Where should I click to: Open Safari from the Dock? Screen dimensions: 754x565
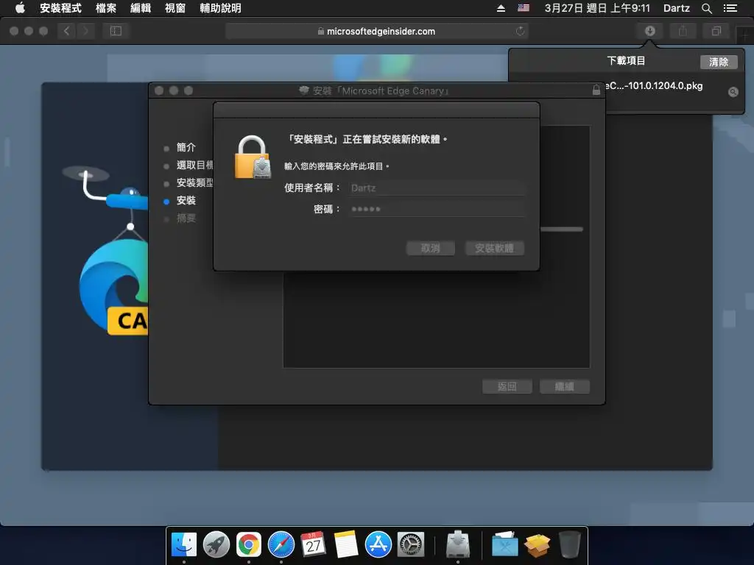pos(281,545)
